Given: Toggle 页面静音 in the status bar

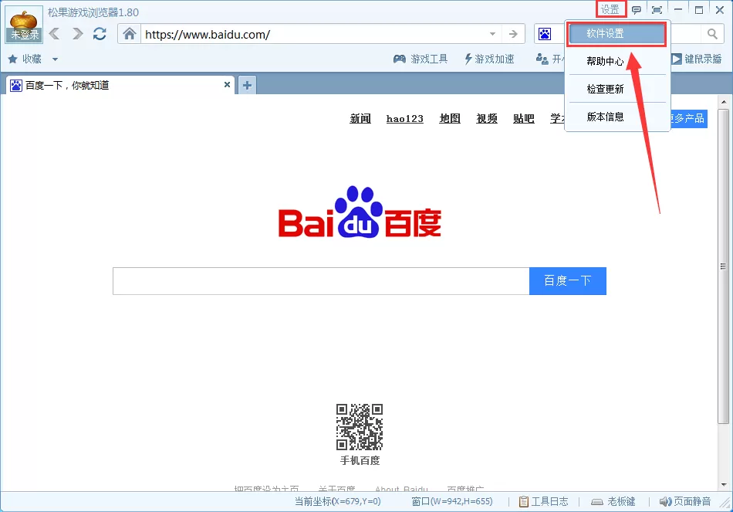Looking at the screenshot, I should point(685,502).
